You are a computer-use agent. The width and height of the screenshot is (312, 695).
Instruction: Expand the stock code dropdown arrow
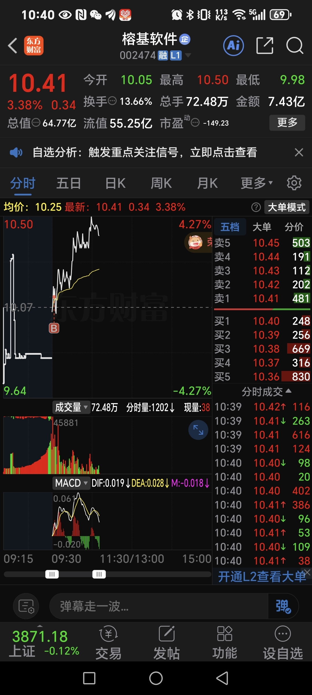click(188, 55)
